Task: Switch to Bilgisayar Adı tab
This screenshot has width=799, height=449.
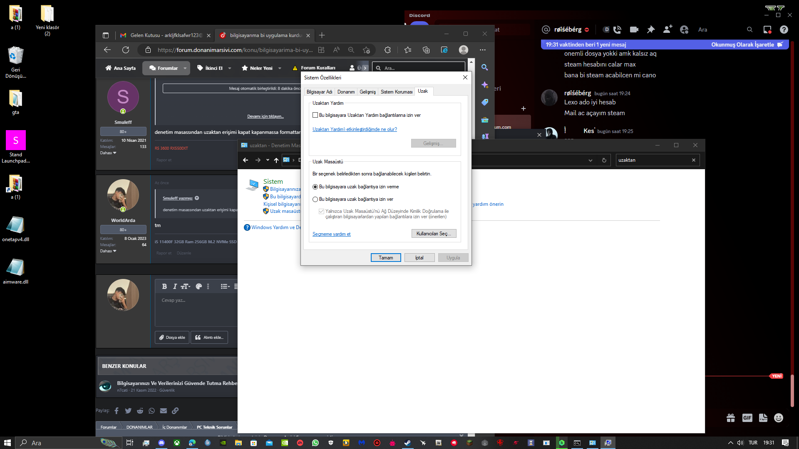Action: [x=319, y=92]
